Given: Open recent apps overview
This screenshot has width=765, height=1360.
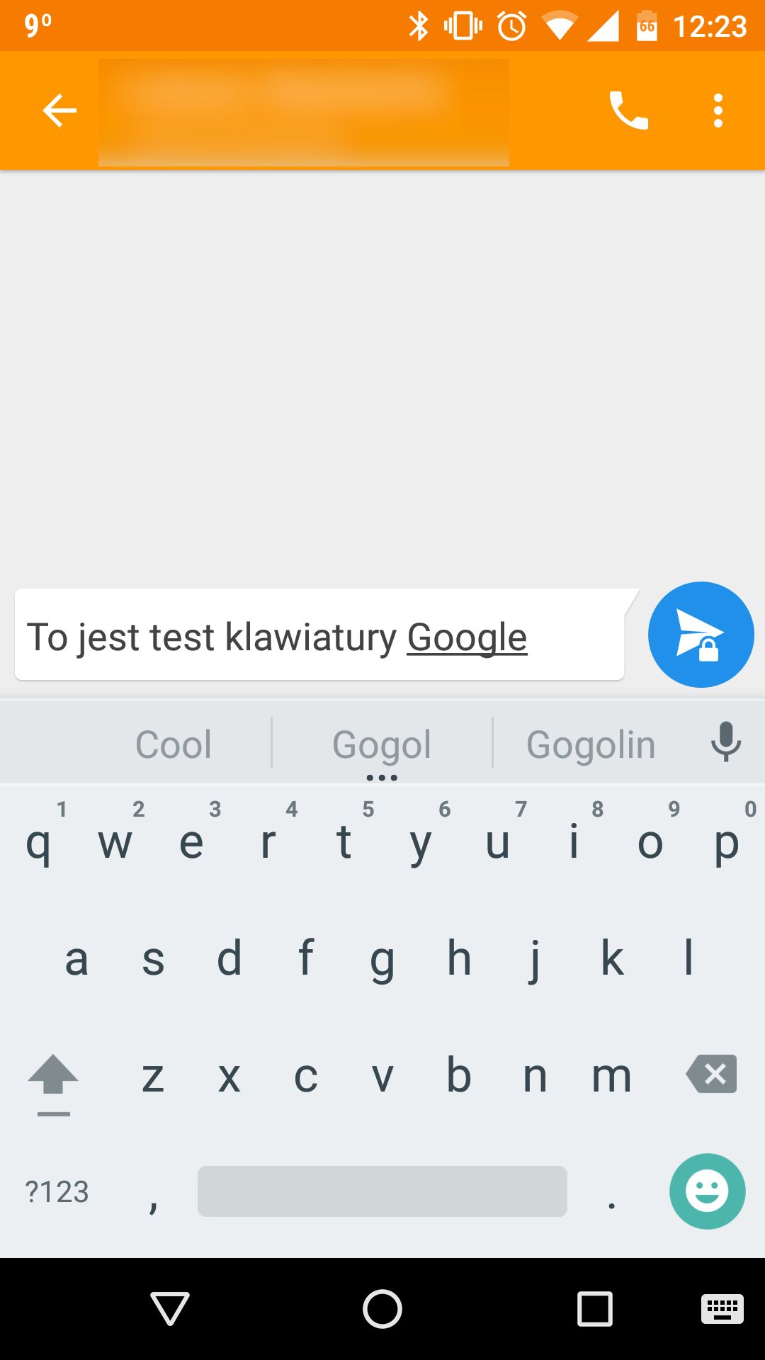Looking at the screenshot, I should [x=595, y=1308].
